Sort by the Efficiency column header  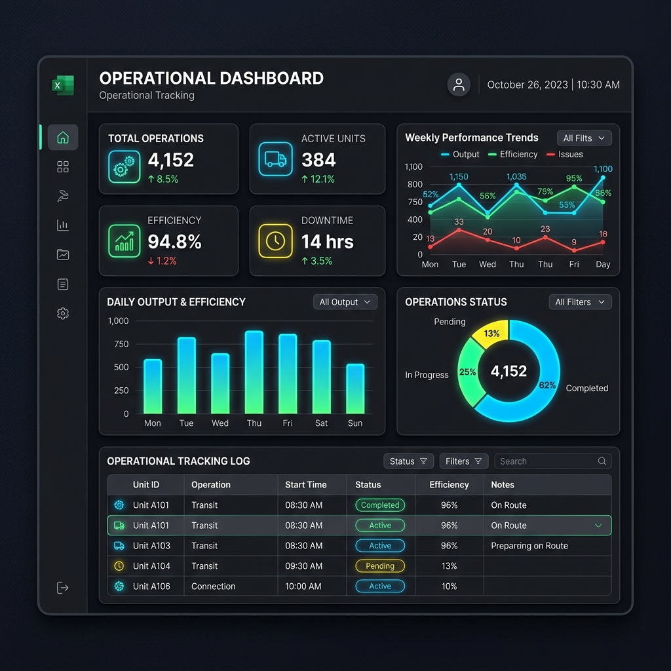click(449, 484)
